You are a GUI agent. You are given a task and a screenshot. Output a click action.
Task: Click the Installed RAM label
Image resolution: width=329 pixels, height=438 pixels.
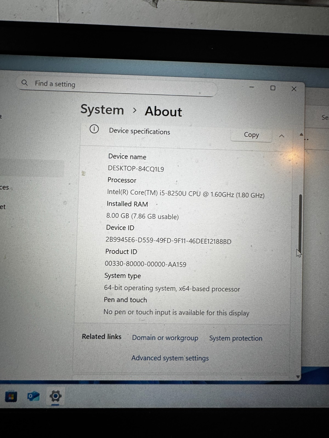click(127, 204)
